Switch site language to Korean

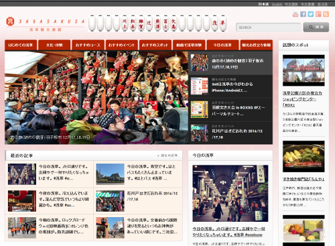[322, 4]
